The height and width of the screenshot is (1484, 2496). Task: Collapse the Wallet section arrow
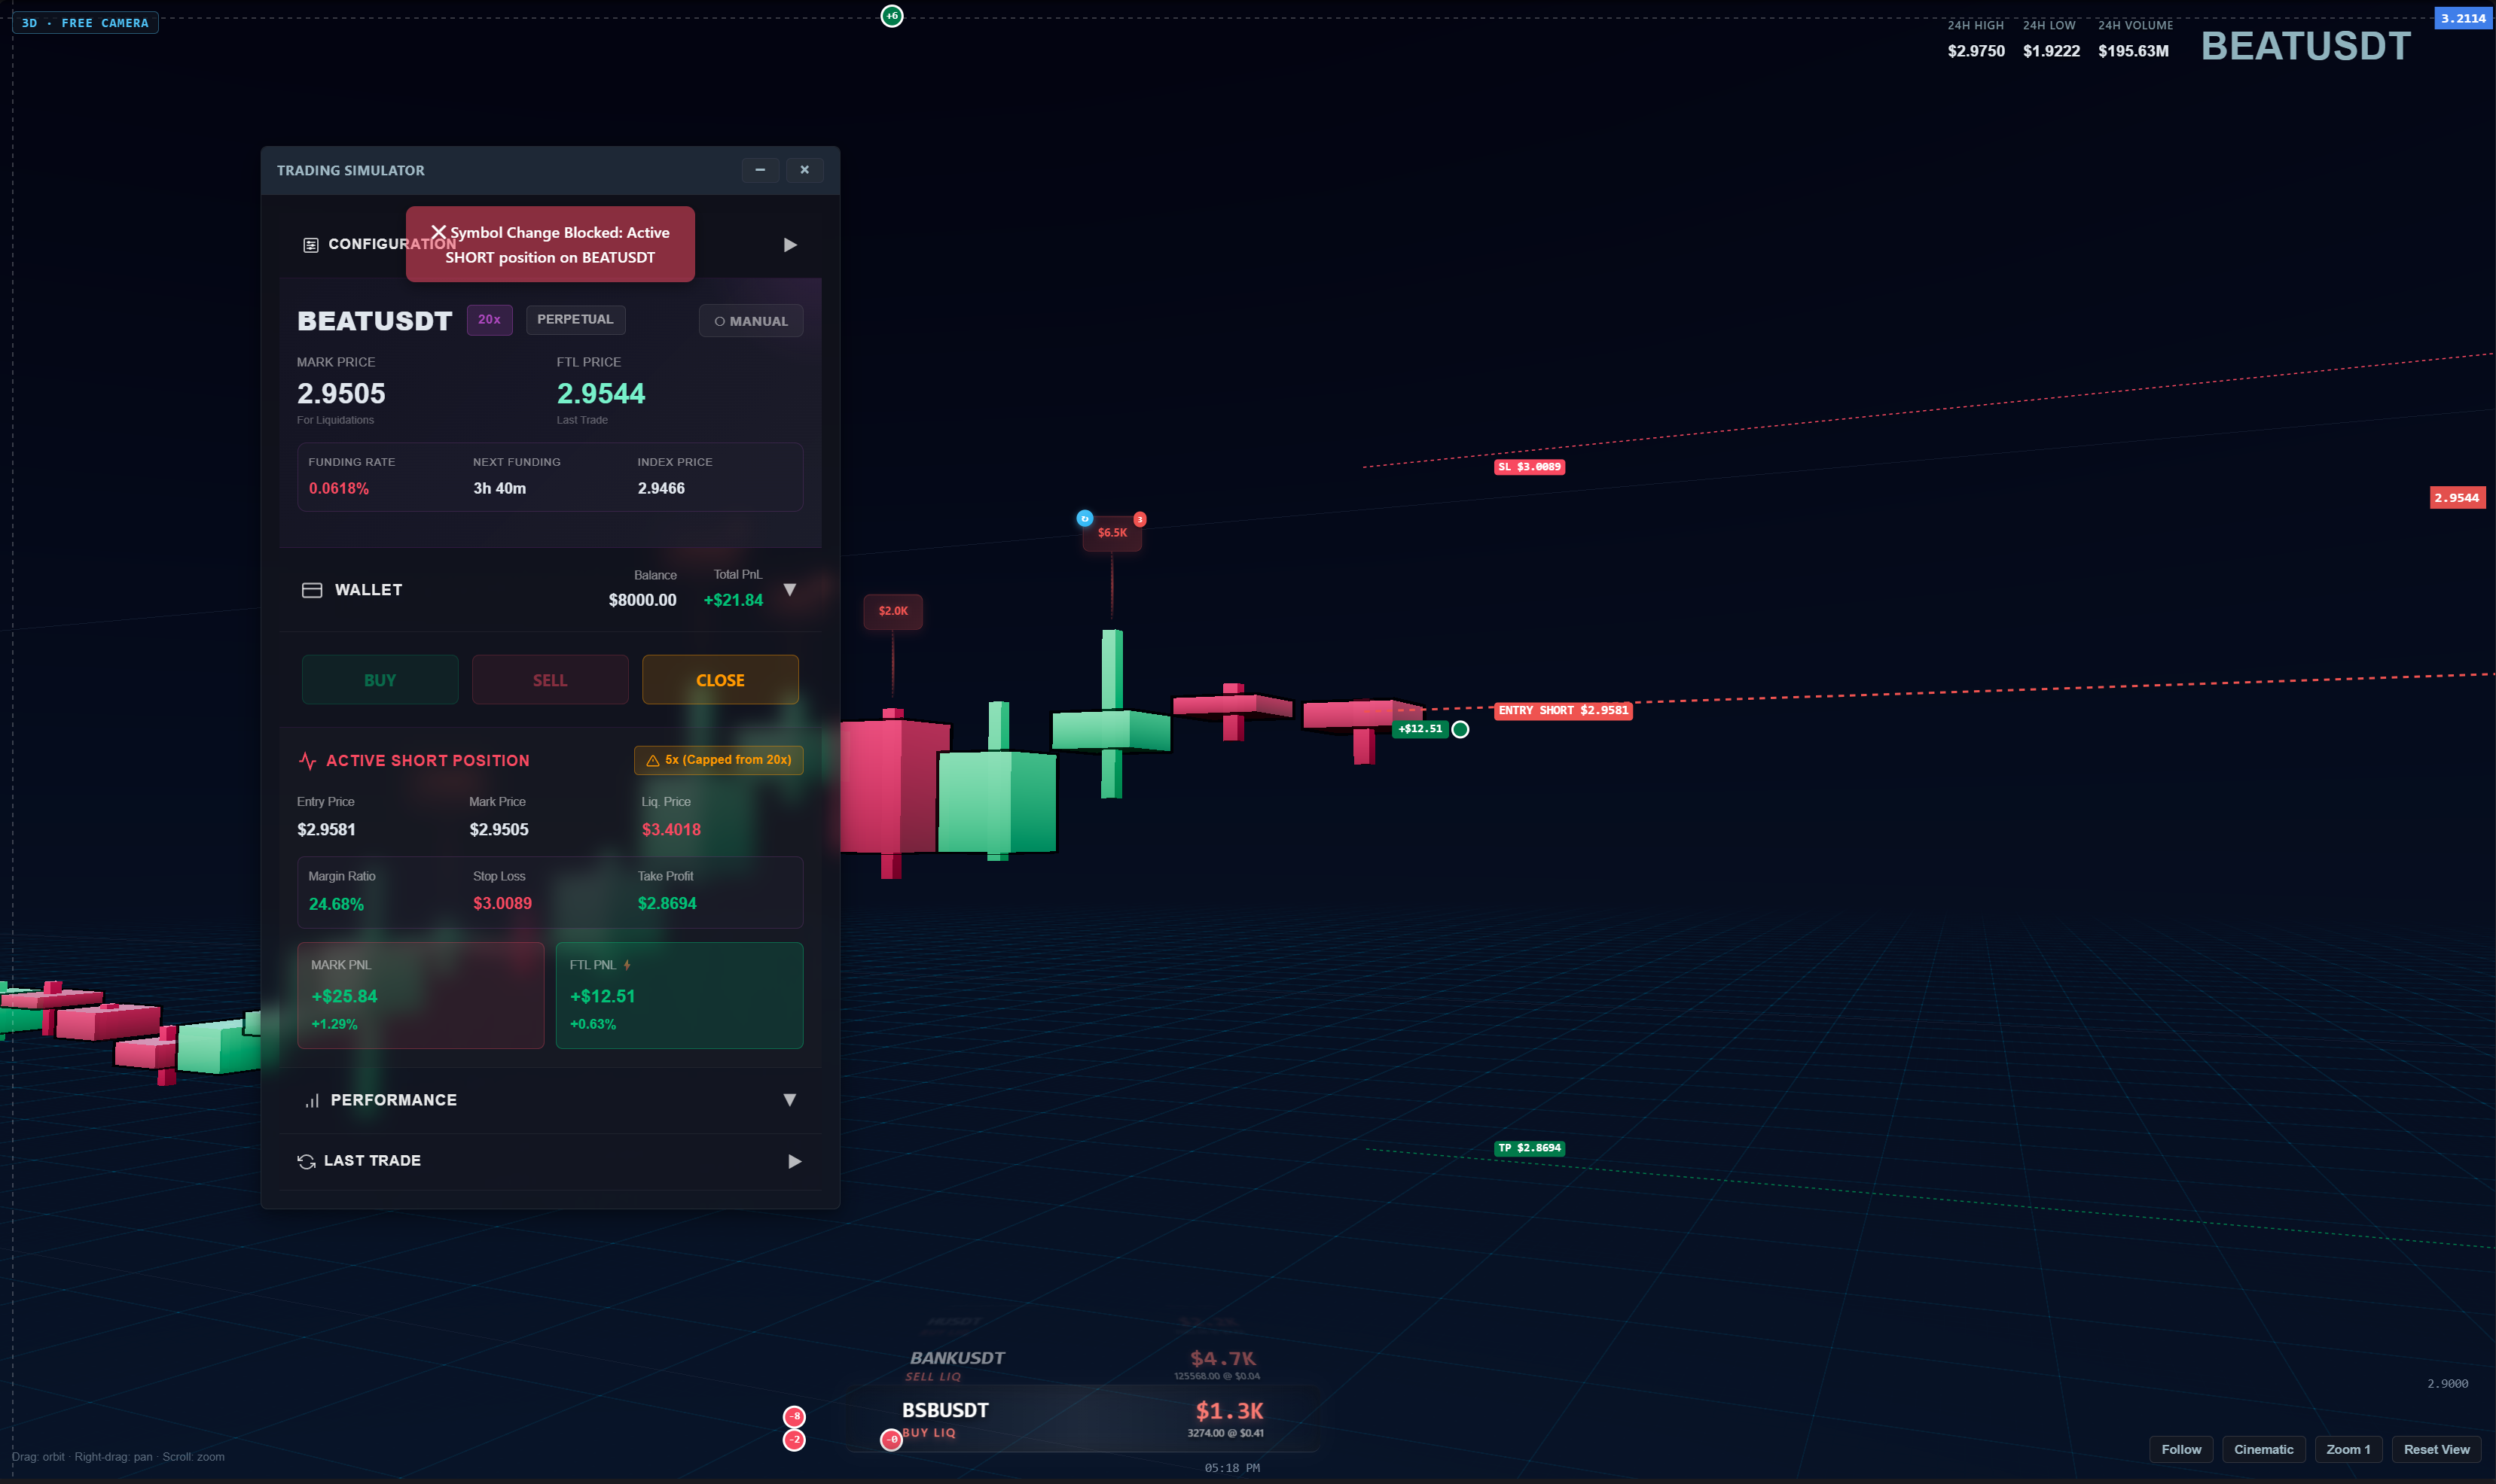click(789, 590)
